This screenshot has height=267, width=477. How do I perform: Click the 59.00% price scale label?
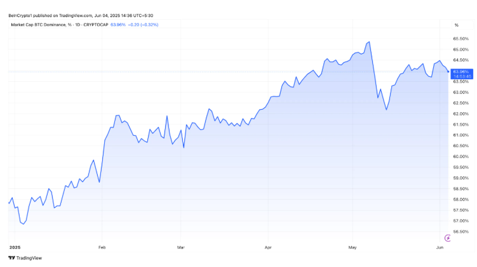point(461,178)
